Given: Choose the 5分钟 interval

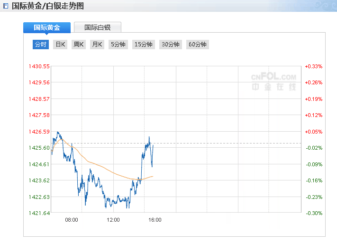Looking at the screenshot, I should coord(118,45).
